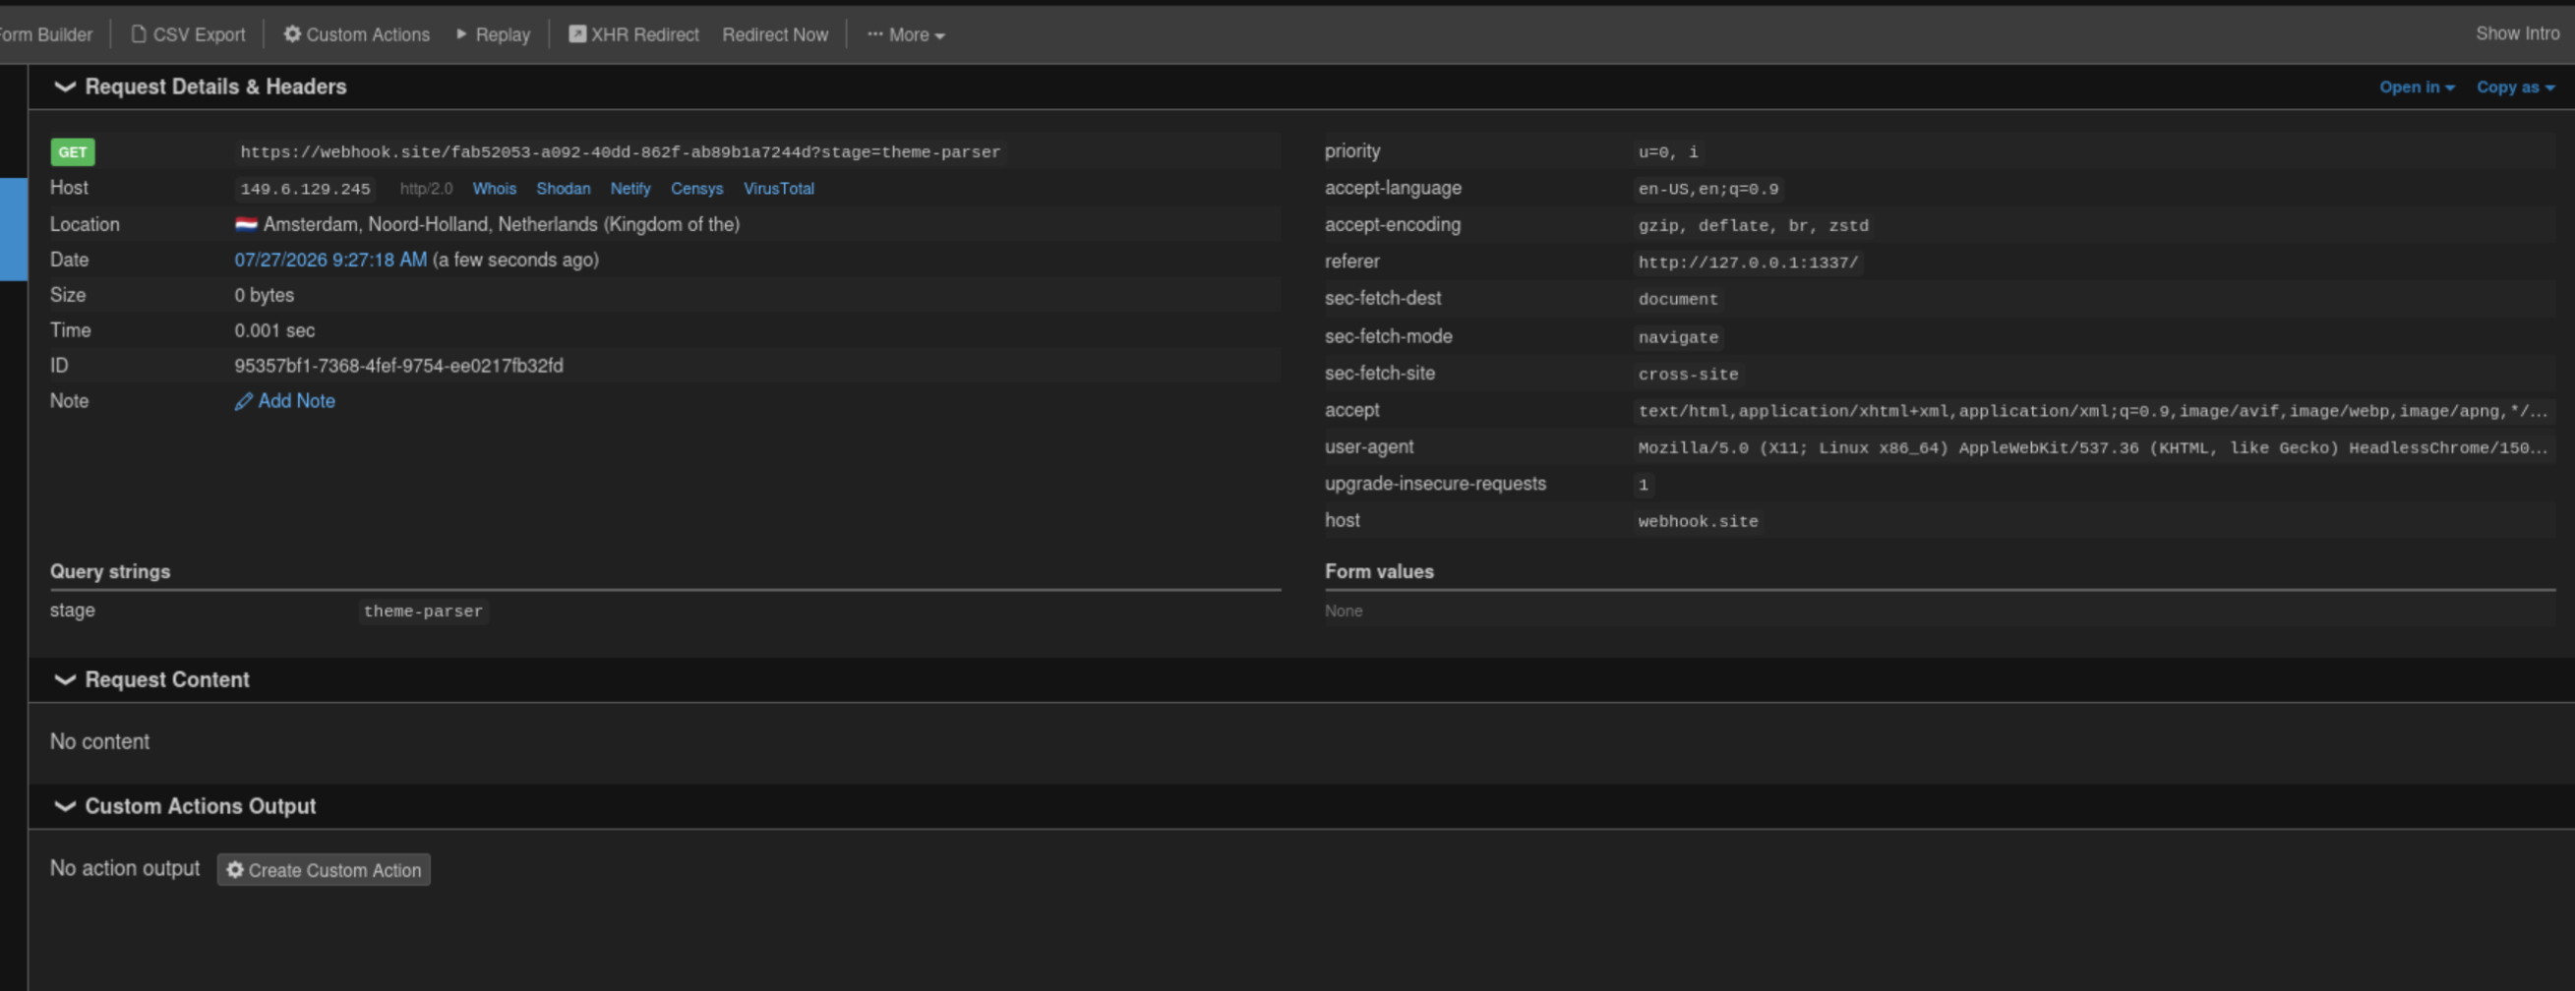Screen dimensions: 2575x991
Task: Click the request ID value
Action: (397, 366)
